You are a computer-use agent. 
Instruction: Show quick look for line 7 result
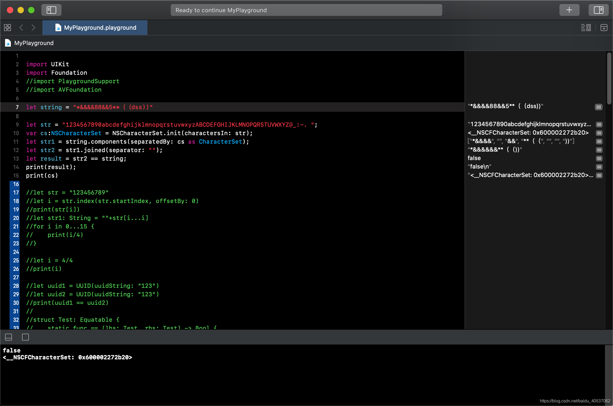coord(599,107)
